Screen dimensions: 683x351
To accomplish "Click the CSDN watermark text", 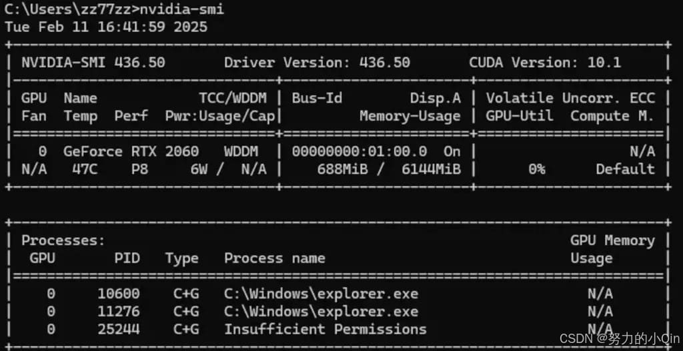I will [619, 339].
